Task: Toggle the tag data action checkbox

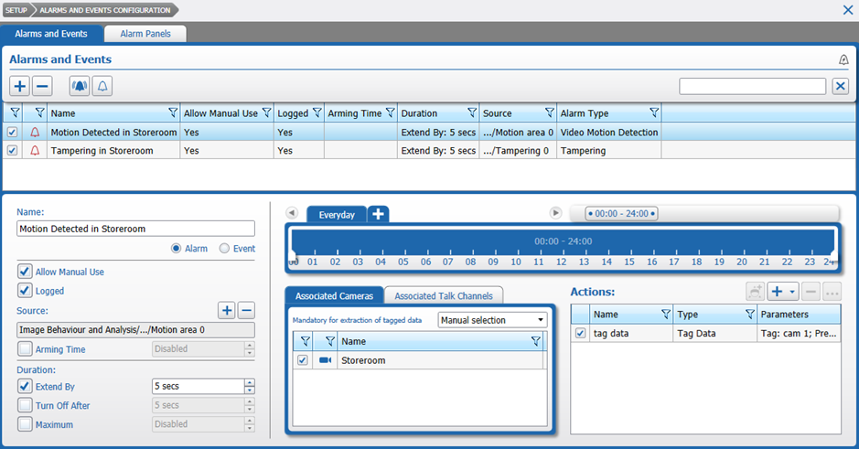Action: [581, 333]
